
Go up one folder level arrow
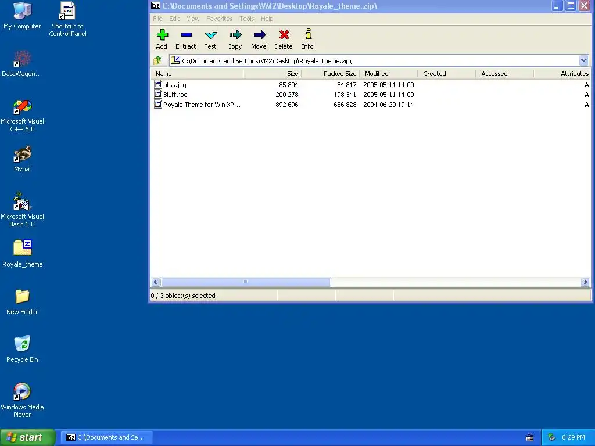coord(157,60)
